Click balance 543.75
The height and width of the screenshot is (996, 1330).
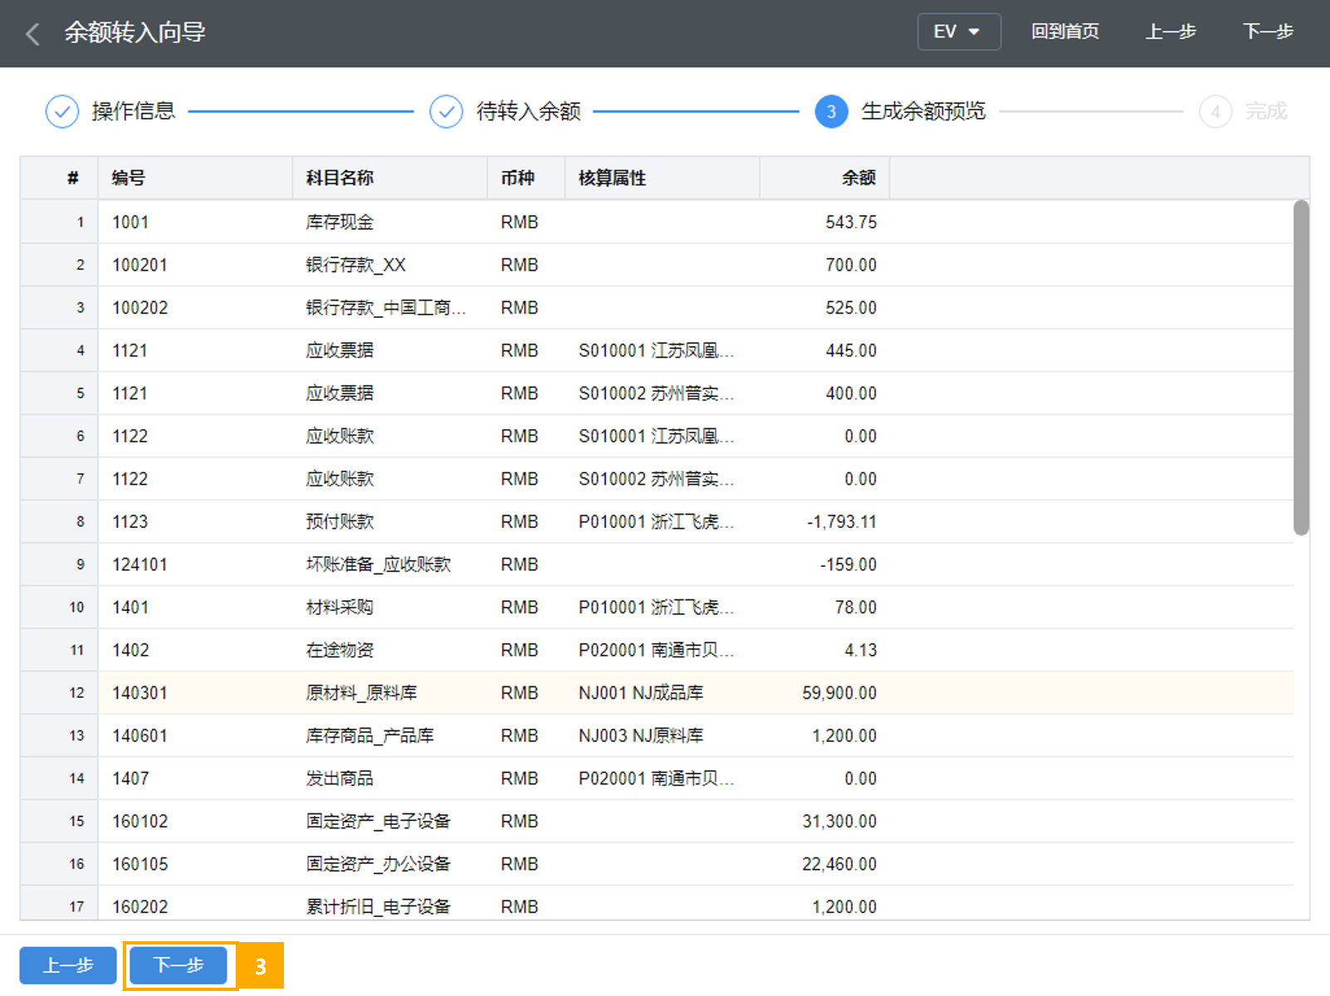tap(851, 222)
